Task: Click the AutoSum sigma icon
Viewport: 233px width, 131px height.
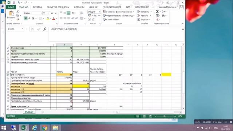Action: (x=157, y=12)
